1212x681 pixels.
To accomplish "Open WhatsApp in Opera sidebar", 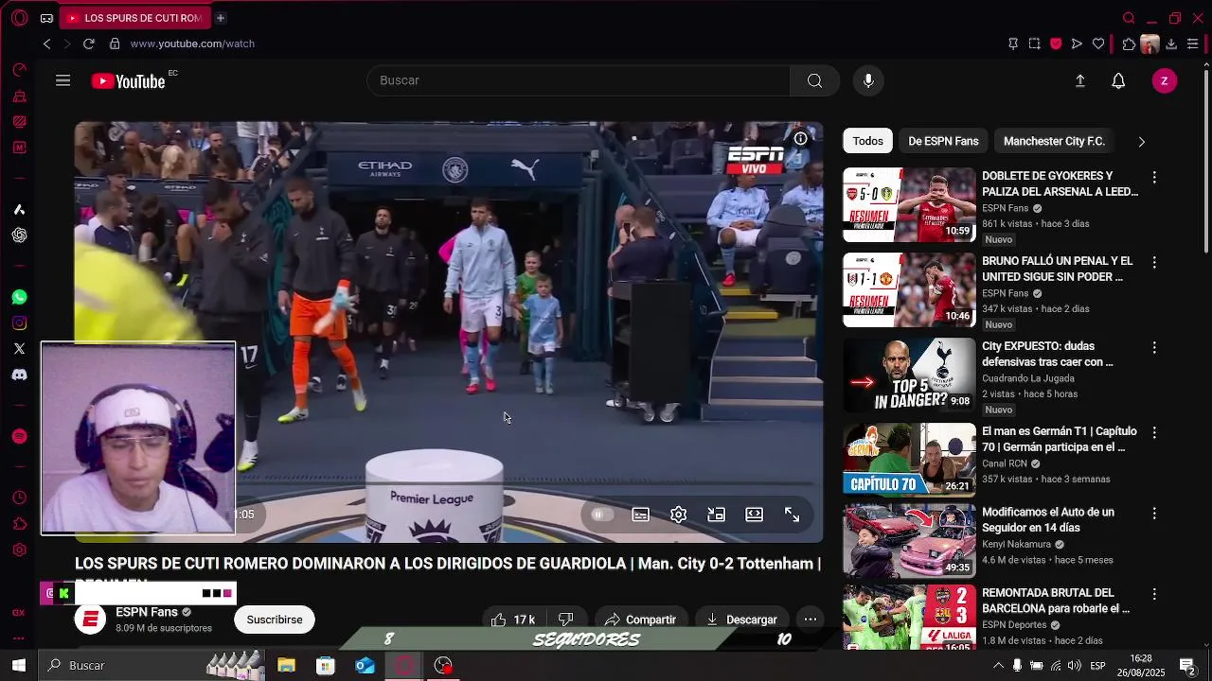I will [x=19, y=297].
